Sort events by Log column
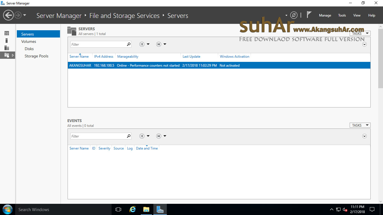This screenshot has width=383, height=215. click(x=130, y=148)
